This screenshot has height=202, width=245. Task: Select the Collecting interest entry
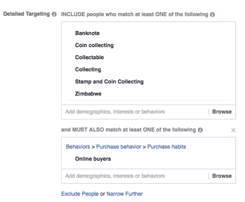pyautogui.click(x=88, y=70)
